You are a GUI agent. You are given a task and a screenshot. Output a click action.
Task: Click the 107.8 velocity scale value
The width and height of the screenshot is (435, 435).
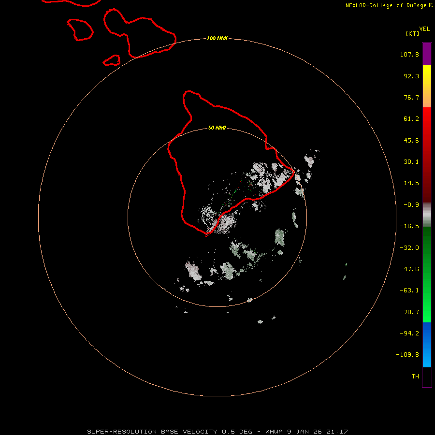[x=409, y=54]
